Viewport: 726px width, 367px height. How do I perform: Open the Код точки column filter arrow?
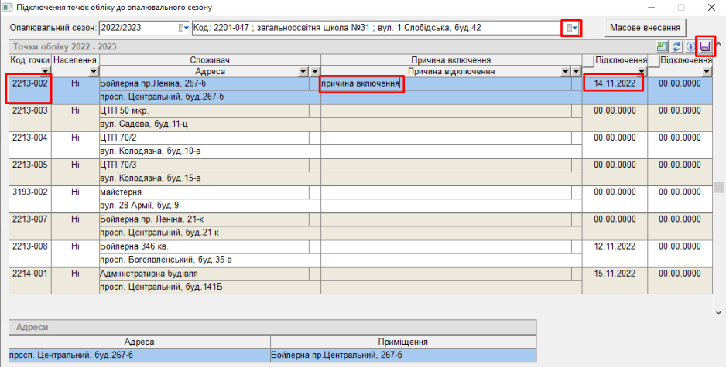[x=46, y=71]
